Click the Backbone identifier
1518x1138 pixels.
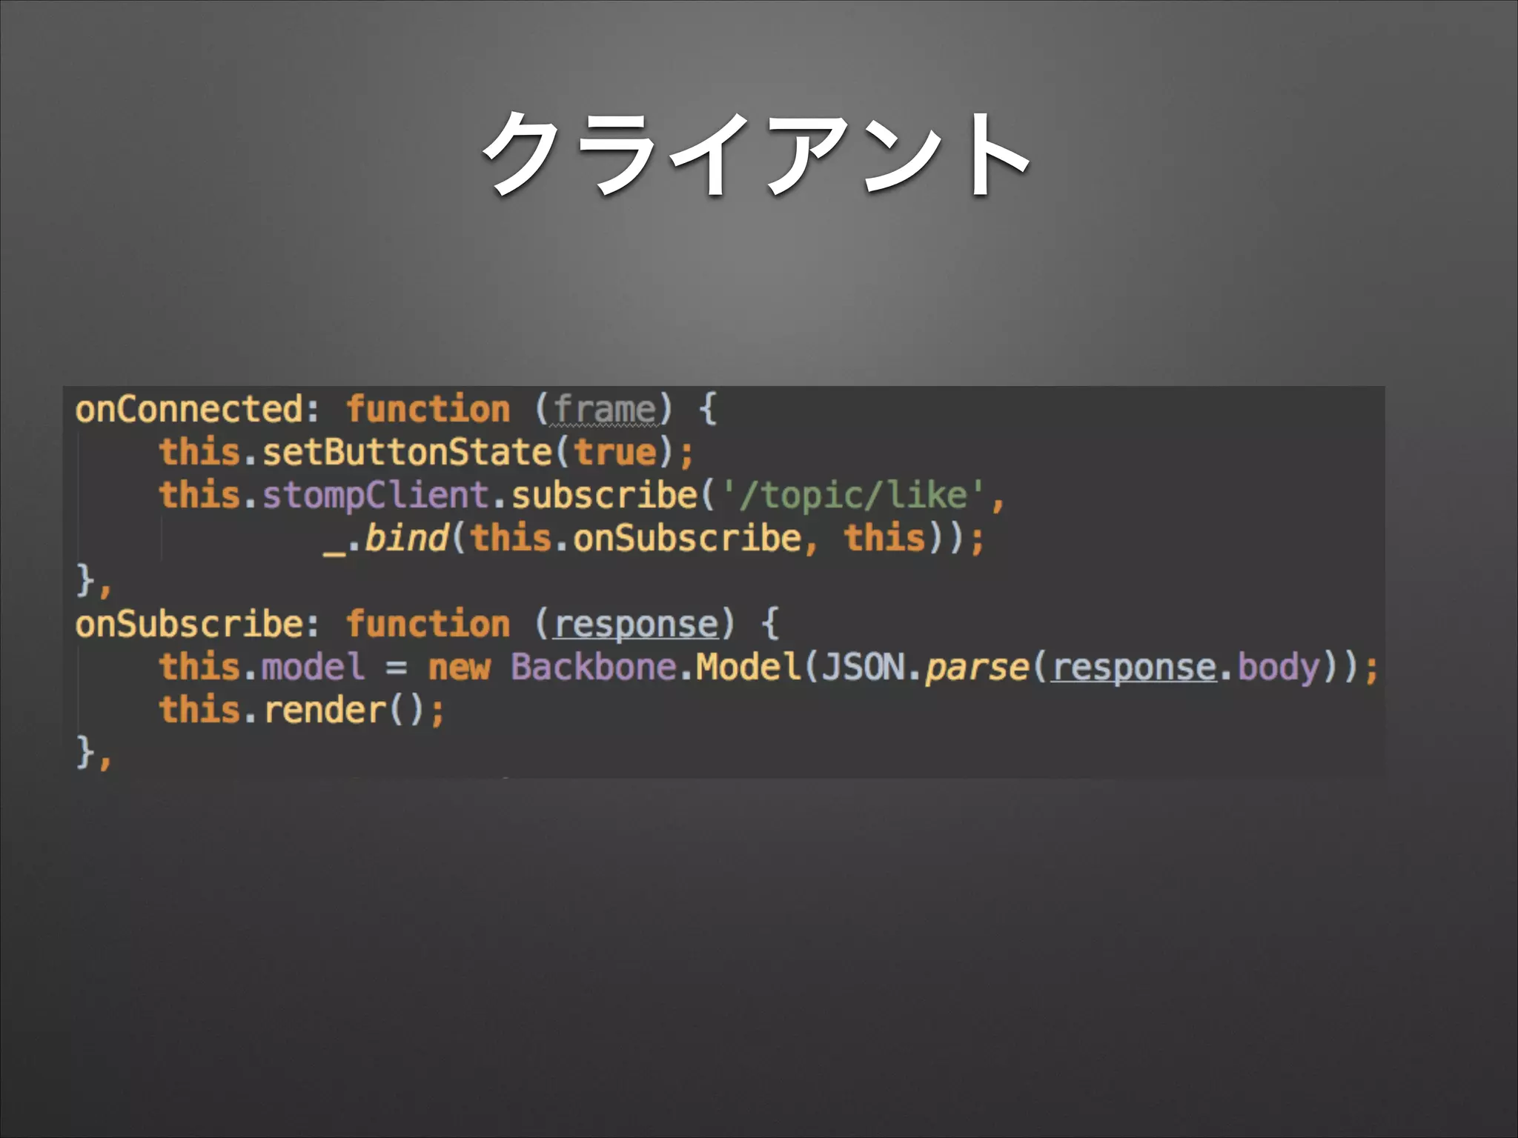[x=593, y=667]
